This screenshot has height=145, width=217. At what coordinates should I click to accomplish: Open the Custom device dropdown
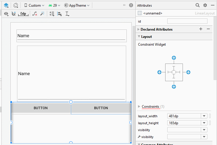[34, 5]
